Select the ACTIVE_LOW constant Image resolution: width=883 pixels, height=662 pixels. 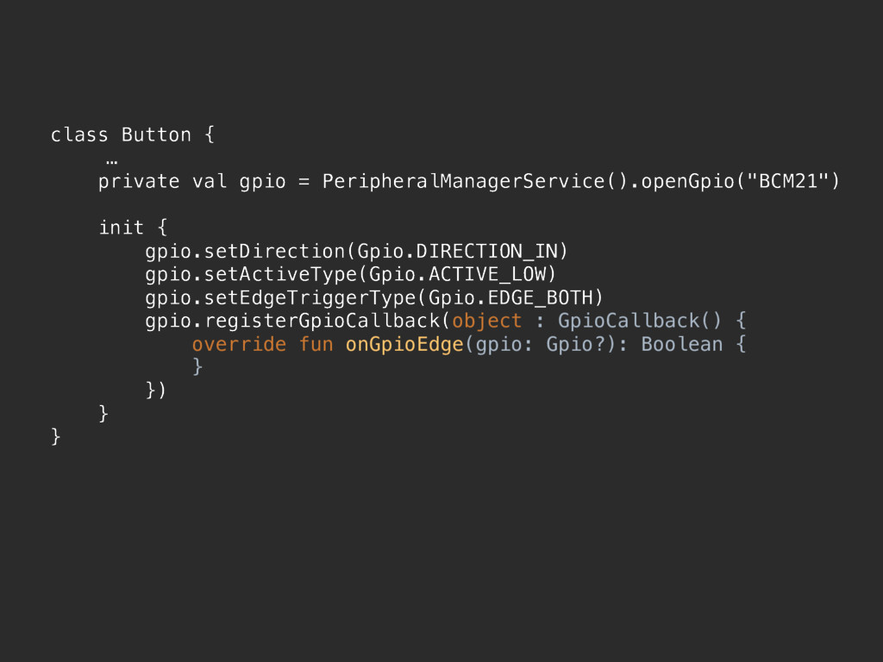coord(487,275)
